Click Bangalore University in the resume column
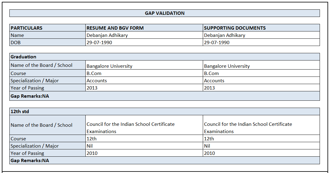329x173 pixels. [x=110, y=66]
